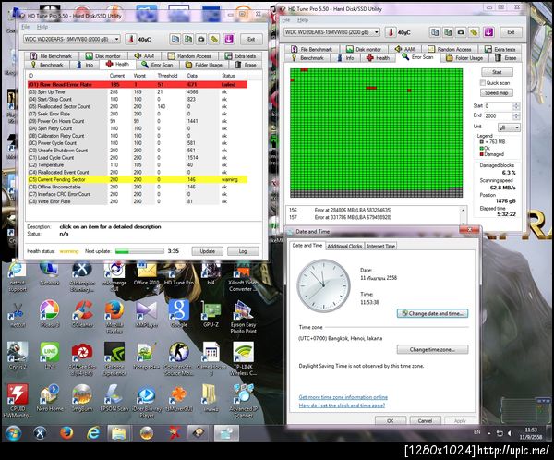Click the taskbar clock showing 11:53
This screenshot has height=460, width=554.
531,433
